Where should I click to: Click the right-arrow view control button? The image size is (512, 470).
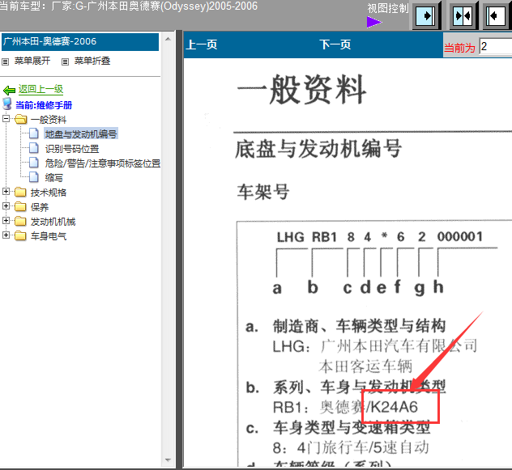(x=426, y=15)
